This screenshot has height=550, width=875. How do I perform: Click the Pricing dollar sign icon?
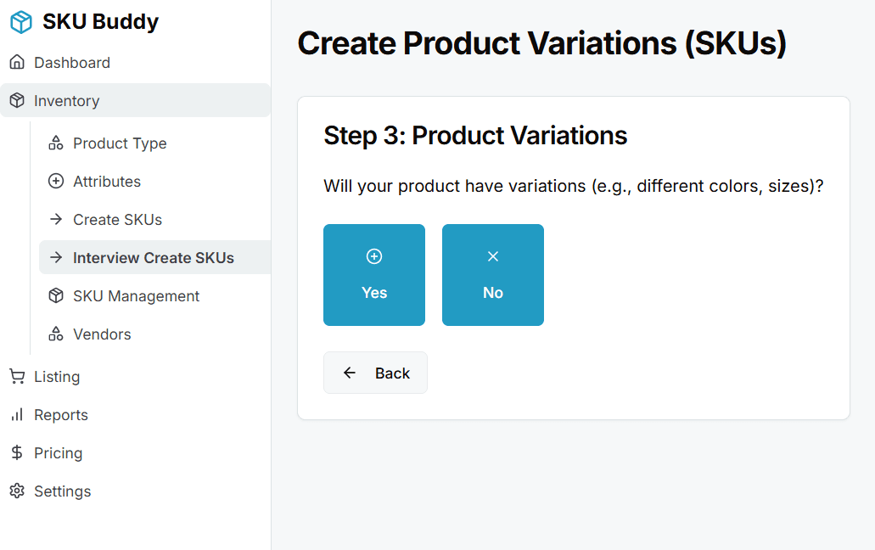tap(16, 452)
